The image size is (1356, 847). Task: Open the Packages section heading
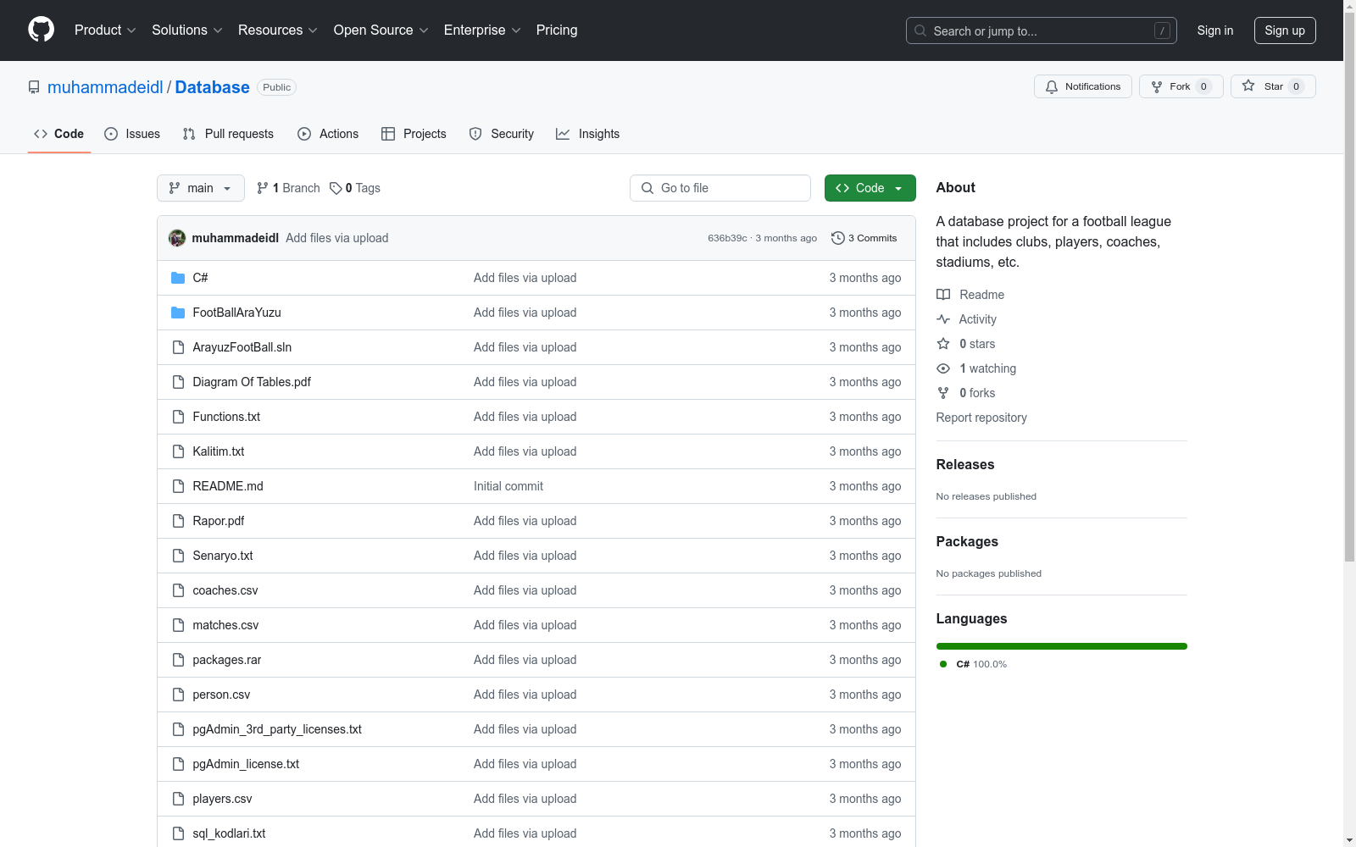pos(967,541)
